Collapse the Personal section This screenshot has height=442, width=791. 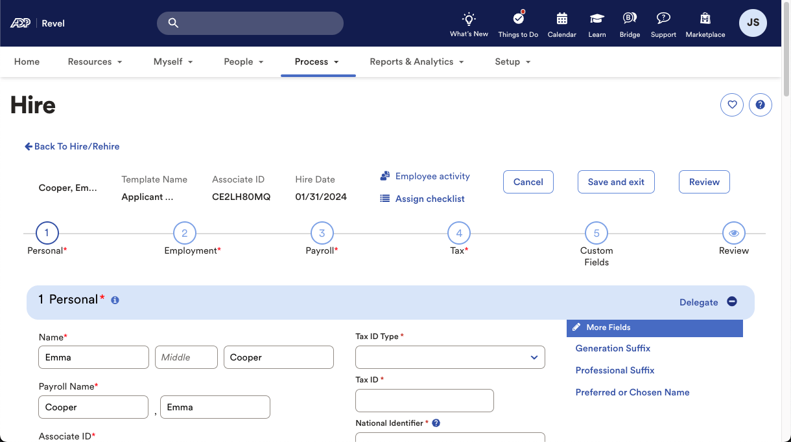pyautogui.click(x=731, y=301)
